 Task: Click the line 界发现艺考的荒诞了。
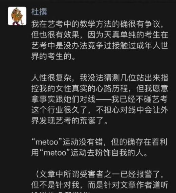[69, 121]
